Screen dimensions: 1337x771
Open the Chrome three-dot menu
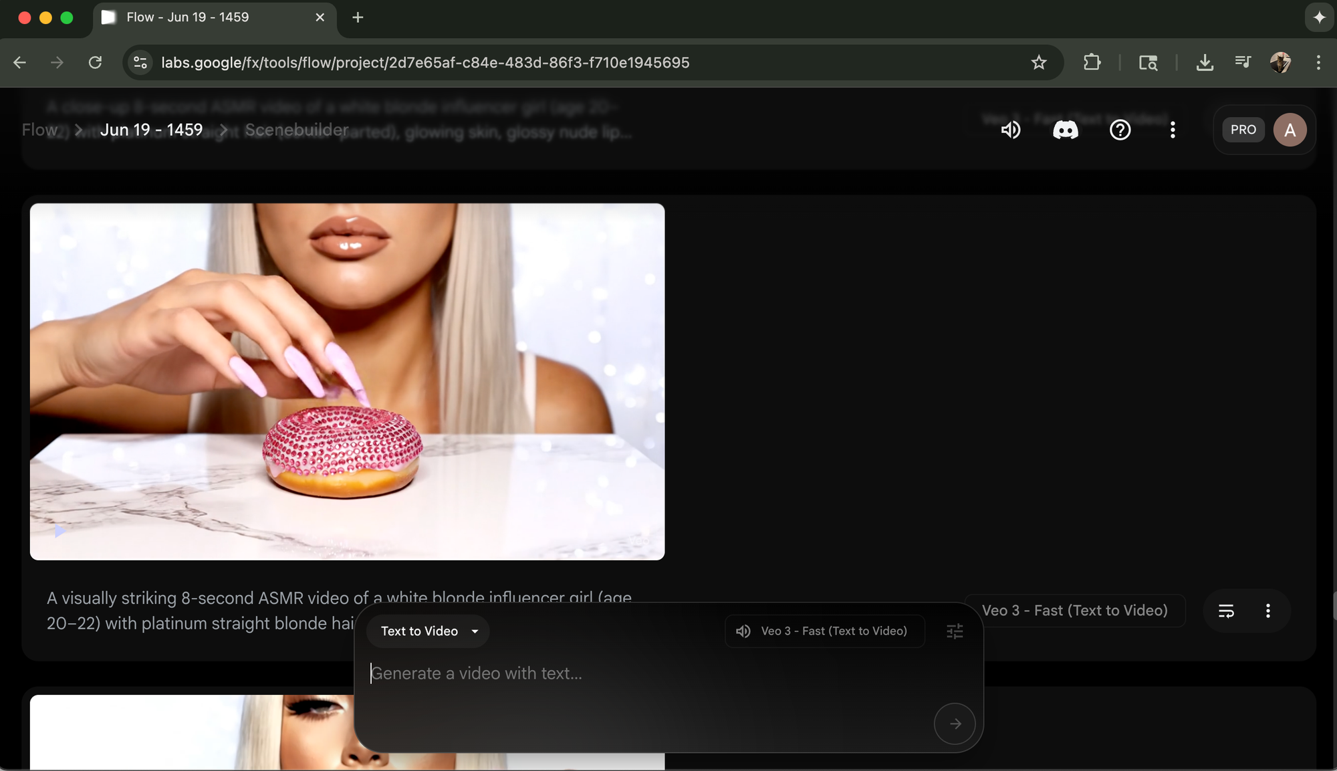[1318, 62]
